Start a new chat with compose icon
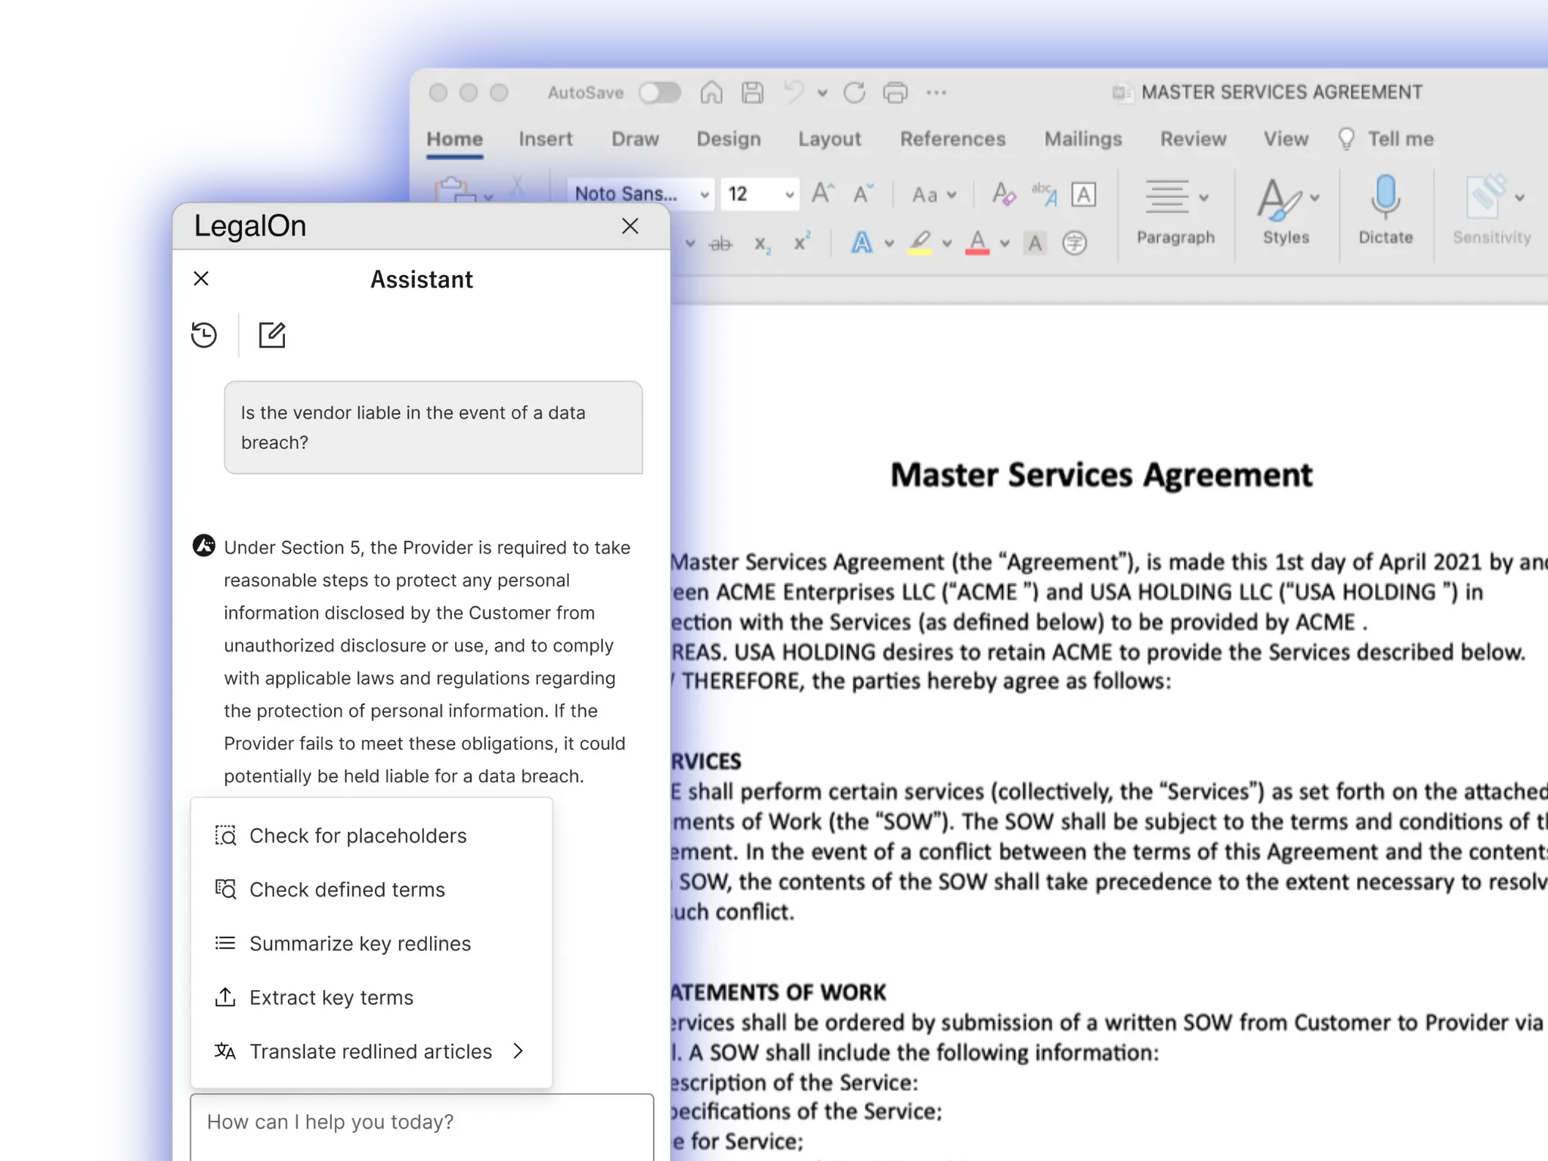Viewport: 1548px width, 1161px height. [272, 335]
